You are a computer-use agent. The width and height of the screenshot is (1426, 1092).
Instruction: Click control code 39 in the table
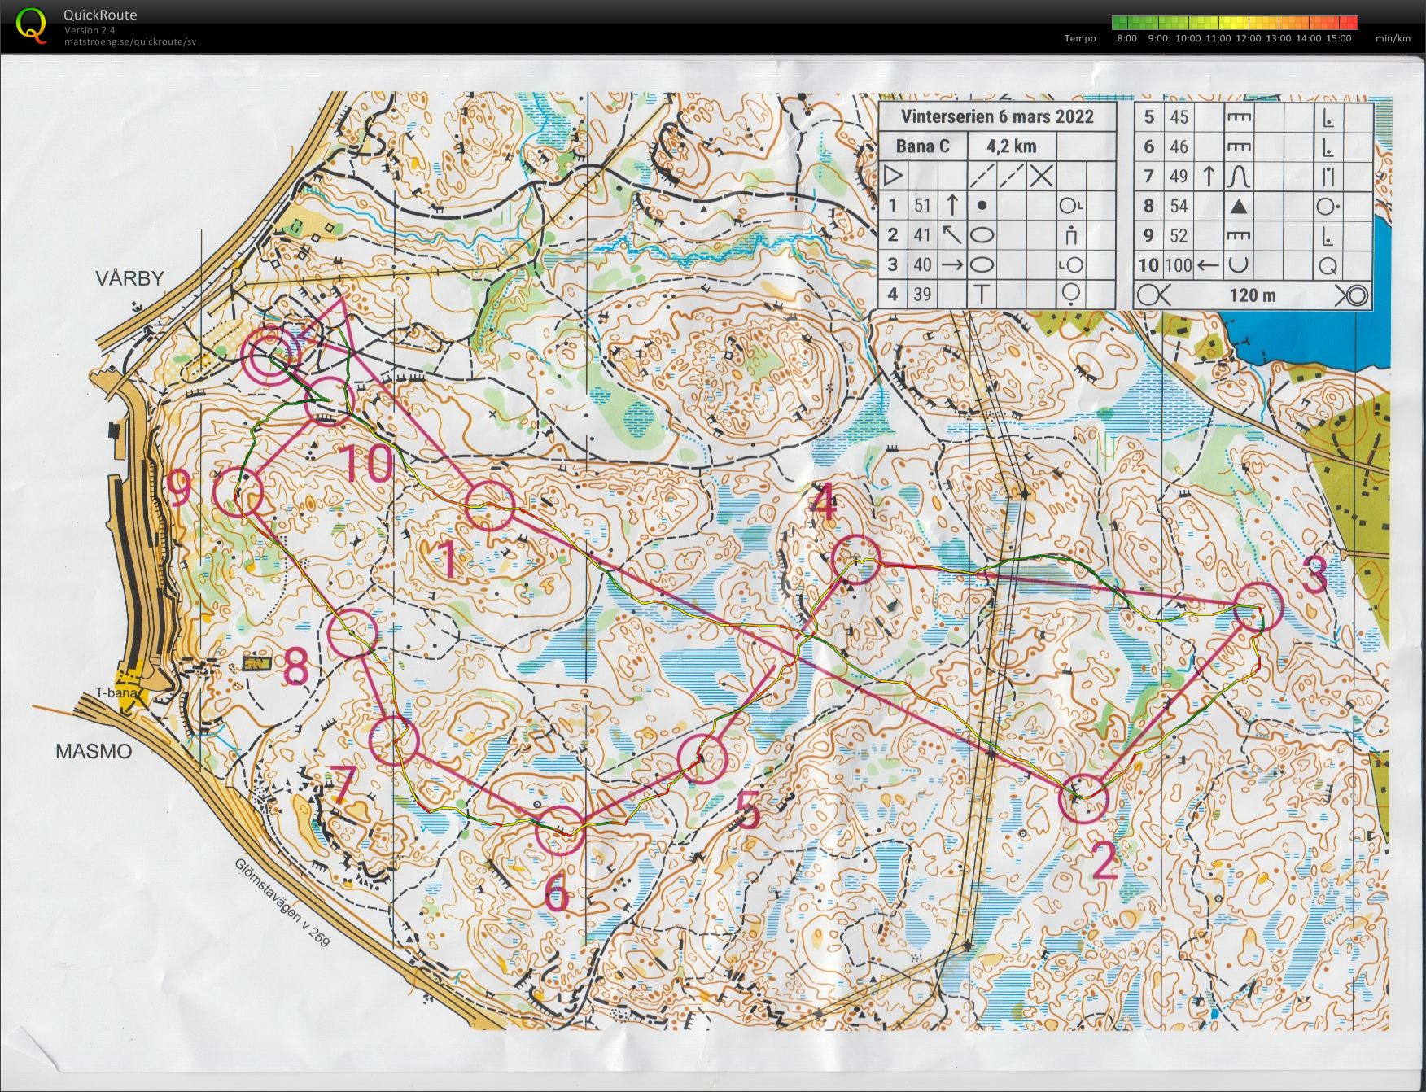coord(921,294)
